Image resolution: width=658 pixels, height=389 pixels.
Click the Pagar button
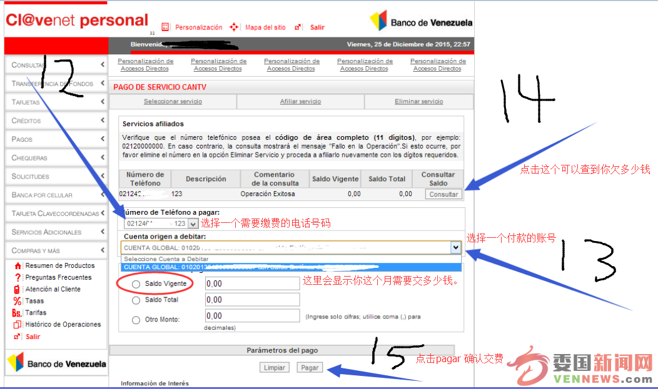click(310, 368)
